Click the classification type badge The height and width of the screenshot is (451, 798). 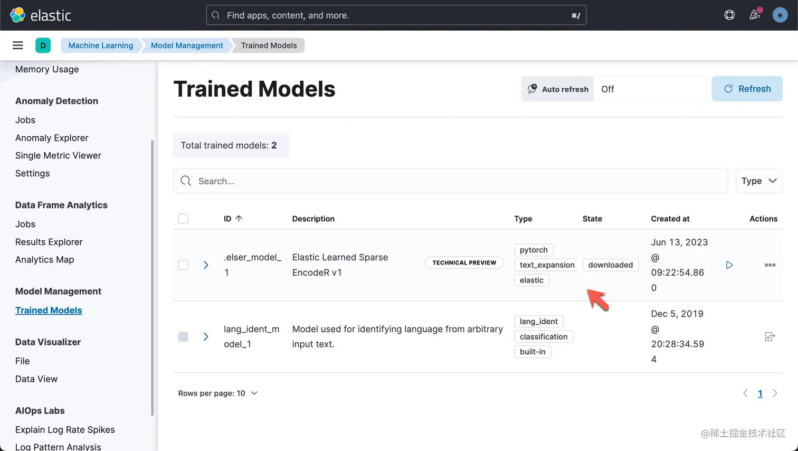[544, 336]
